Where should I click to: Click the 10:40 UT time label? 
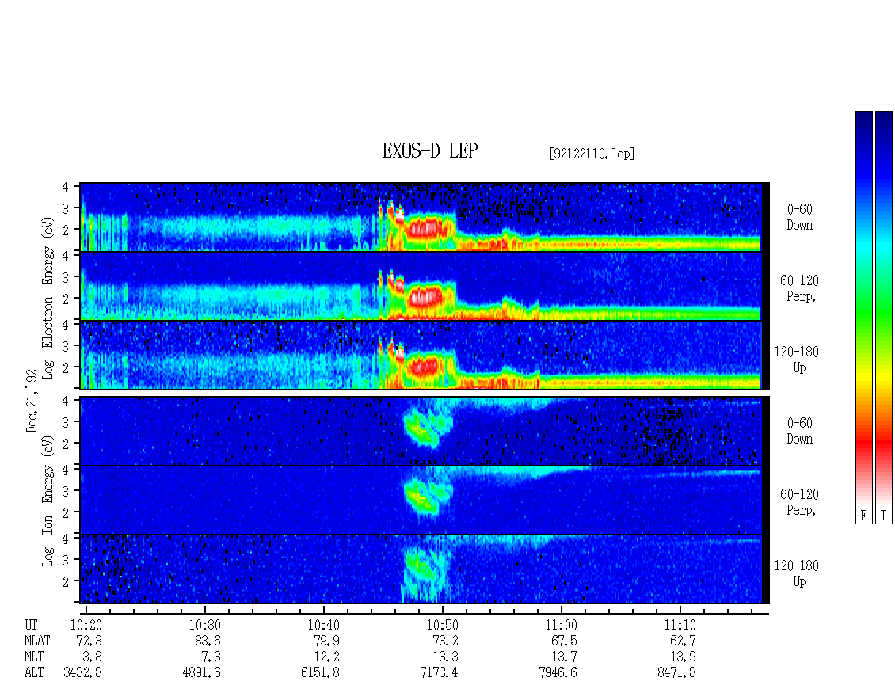pyautogui.click(x=324, y=625)
